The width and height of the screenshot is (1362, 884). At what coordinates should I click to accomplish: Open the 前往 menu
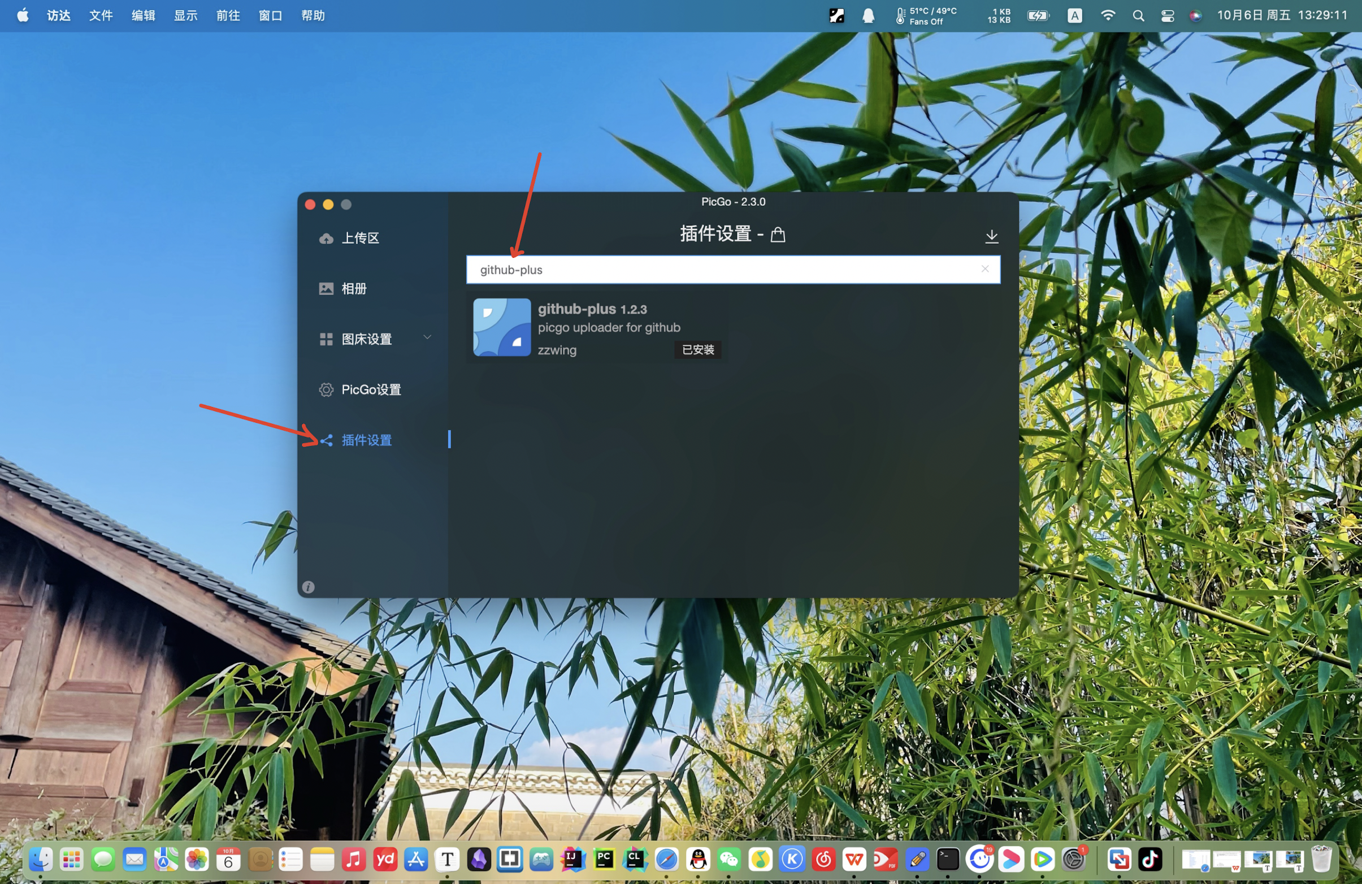coord(228,15)
